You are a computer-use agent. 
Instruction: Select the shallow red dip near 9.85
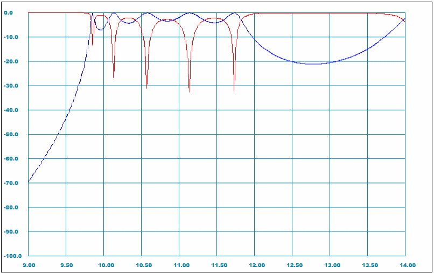pyautogui.click(x=93, y=45)
